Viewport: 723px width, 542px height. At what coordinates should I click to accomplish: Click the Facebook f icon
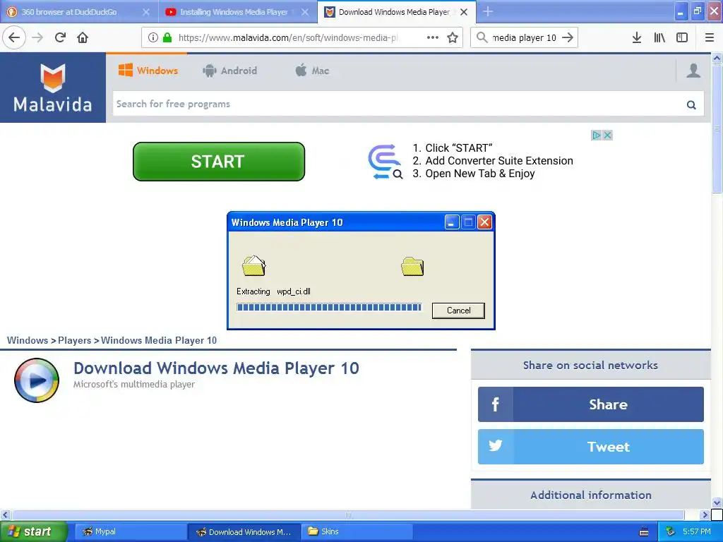[495, 404]
